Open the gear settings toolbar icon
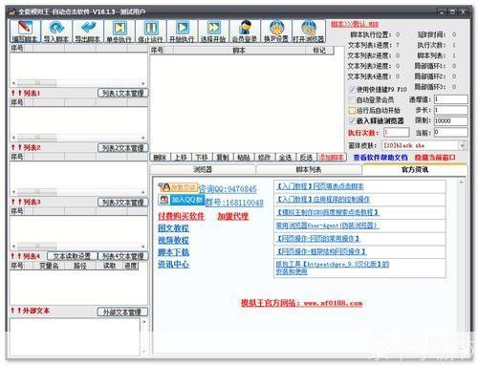The image size is (478, 366). (276, 31)
